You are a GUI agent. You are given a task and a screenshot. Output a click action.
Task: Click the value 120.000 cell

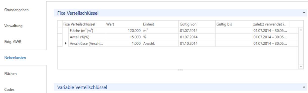(124, 31)
